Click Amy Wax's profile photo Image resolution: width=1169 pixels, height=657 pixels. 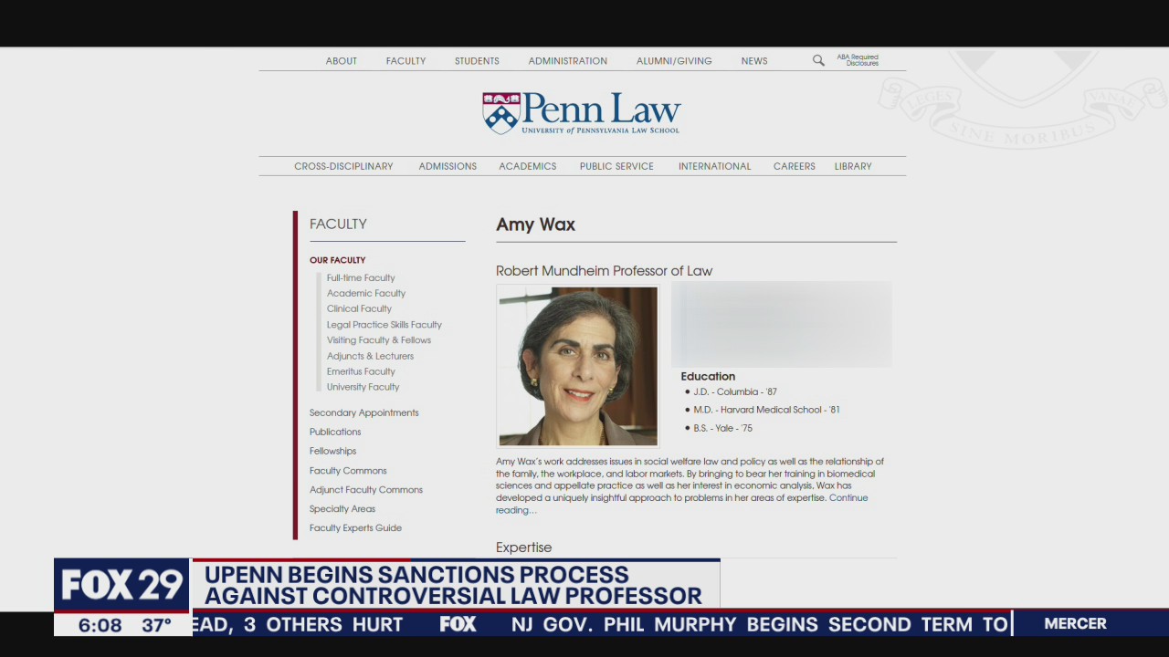[577, 366]
